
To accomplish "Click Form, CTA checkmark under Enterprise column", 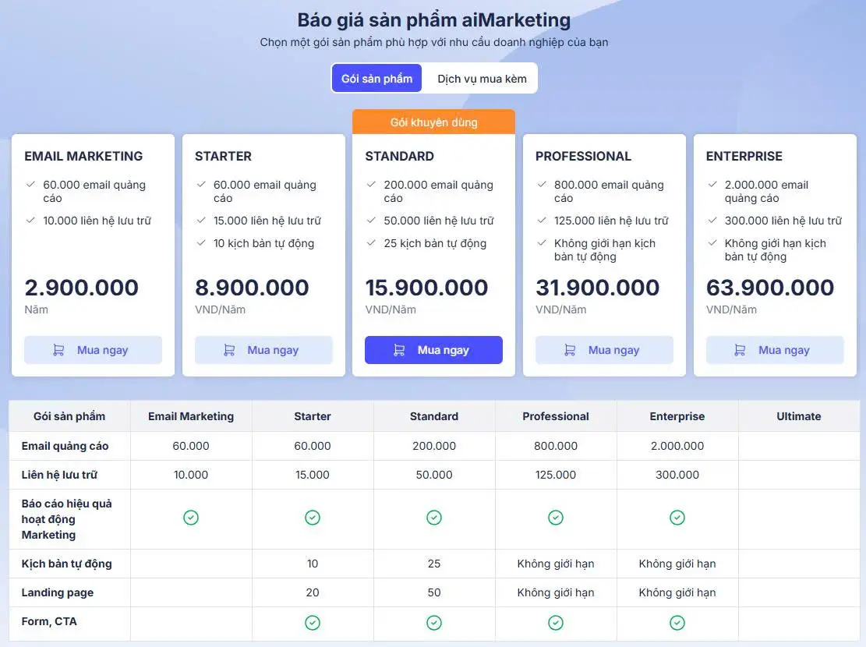I will [677, 623].
